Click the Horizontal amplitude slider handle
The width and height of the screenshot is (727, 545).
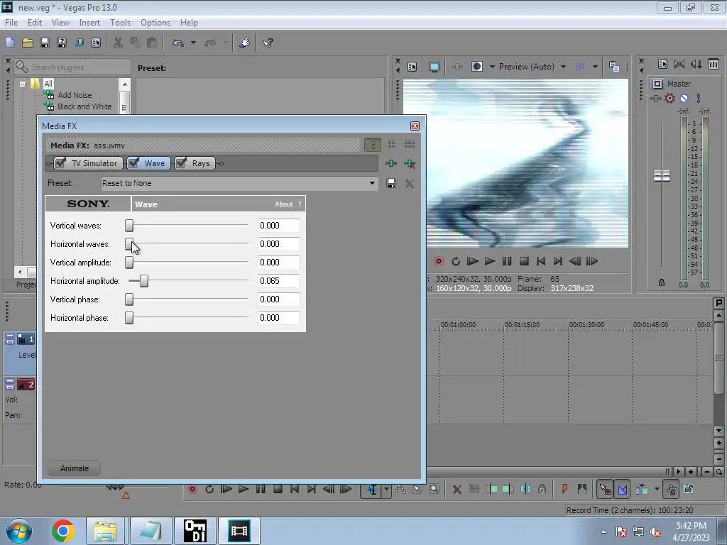tap(144, 281)
